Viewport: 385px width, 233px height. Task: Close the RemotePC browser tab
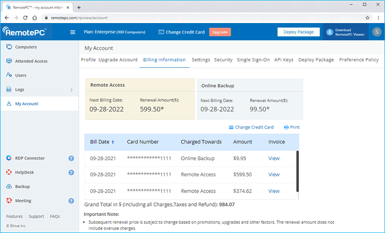click(68, 8)
